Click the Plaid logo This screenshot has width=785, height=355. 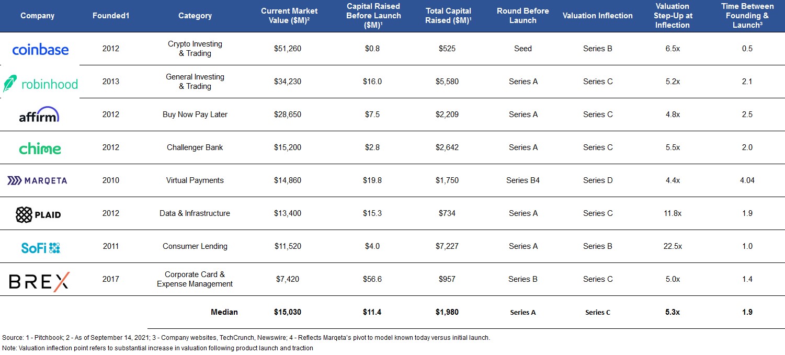point(38,214)
